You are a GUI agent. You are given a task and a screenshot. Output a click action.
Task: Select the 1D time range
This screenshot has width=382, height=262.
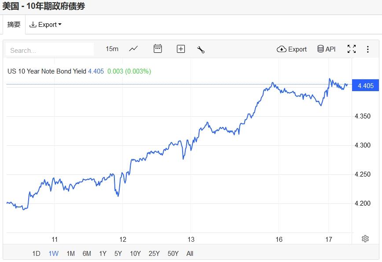(36, 254)
